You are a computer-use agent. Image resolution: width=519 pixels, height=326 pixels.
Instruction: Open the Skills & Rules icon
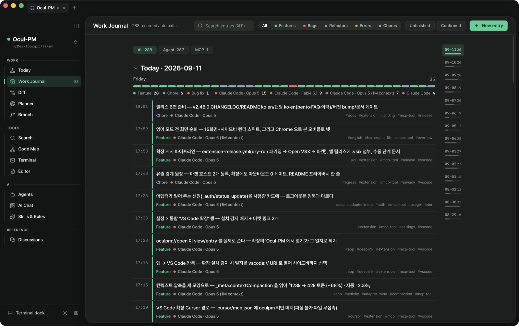pos(13,217)
